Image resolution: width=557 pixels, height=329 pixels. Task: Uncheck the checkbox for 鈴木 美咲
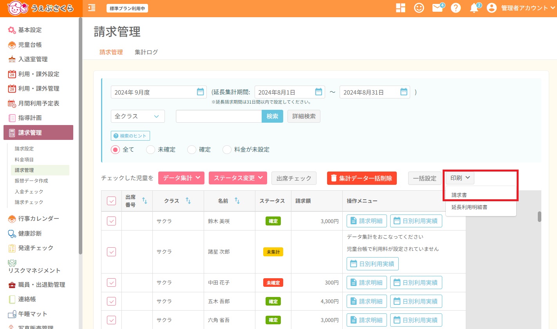tap(111, 221)
